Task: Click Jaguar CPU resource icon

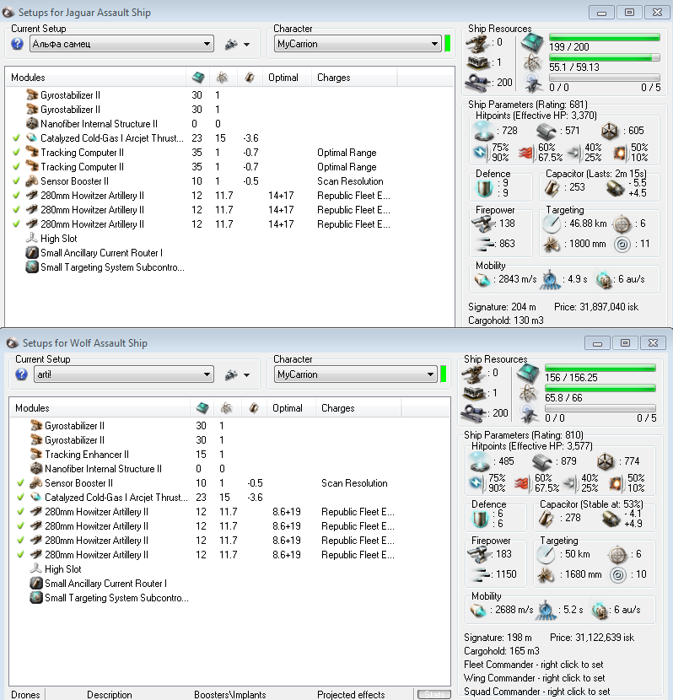Action: click(532, 43)
